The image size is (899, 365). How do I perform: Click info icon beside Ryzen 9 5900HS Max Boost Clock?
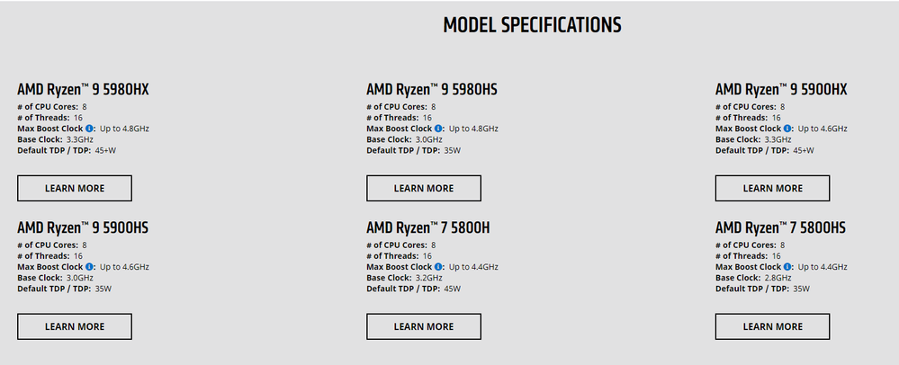pos(89,267)
